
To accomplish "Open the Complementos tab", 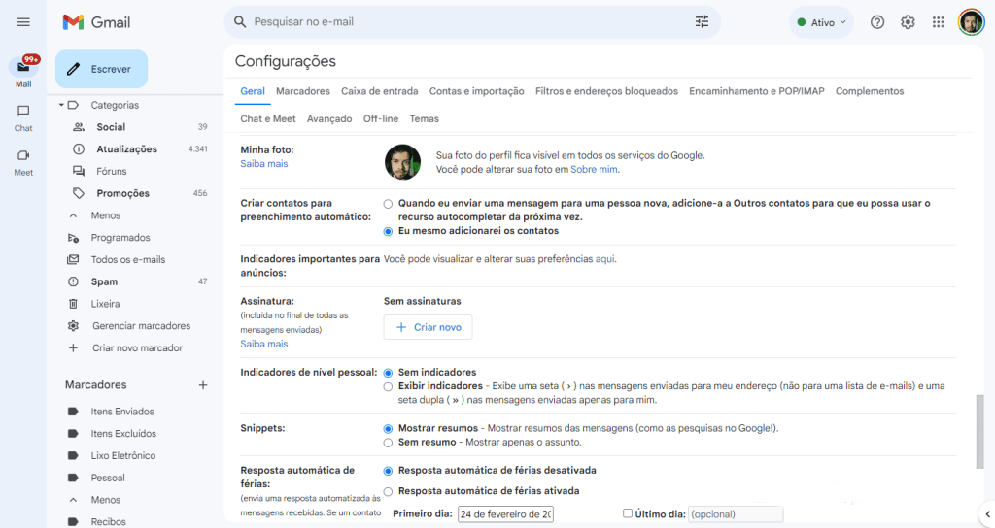I will coord(870,91).
